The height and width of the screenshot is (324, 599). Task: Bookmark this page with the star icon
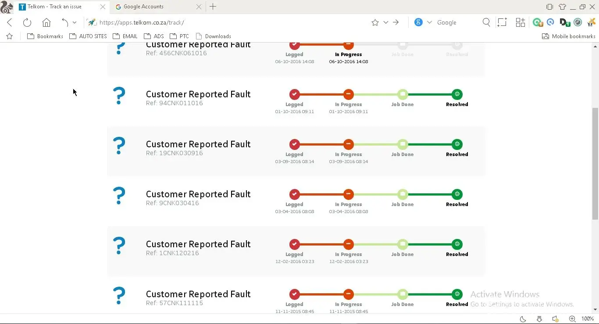tap(375, 22)
